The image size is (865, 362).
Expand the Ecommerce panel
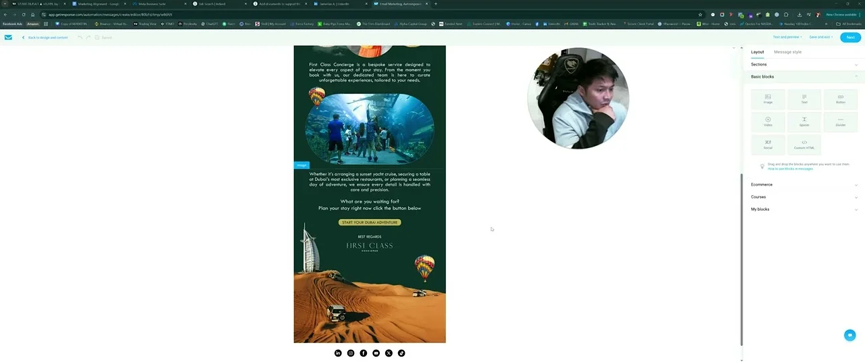(804, 184)
